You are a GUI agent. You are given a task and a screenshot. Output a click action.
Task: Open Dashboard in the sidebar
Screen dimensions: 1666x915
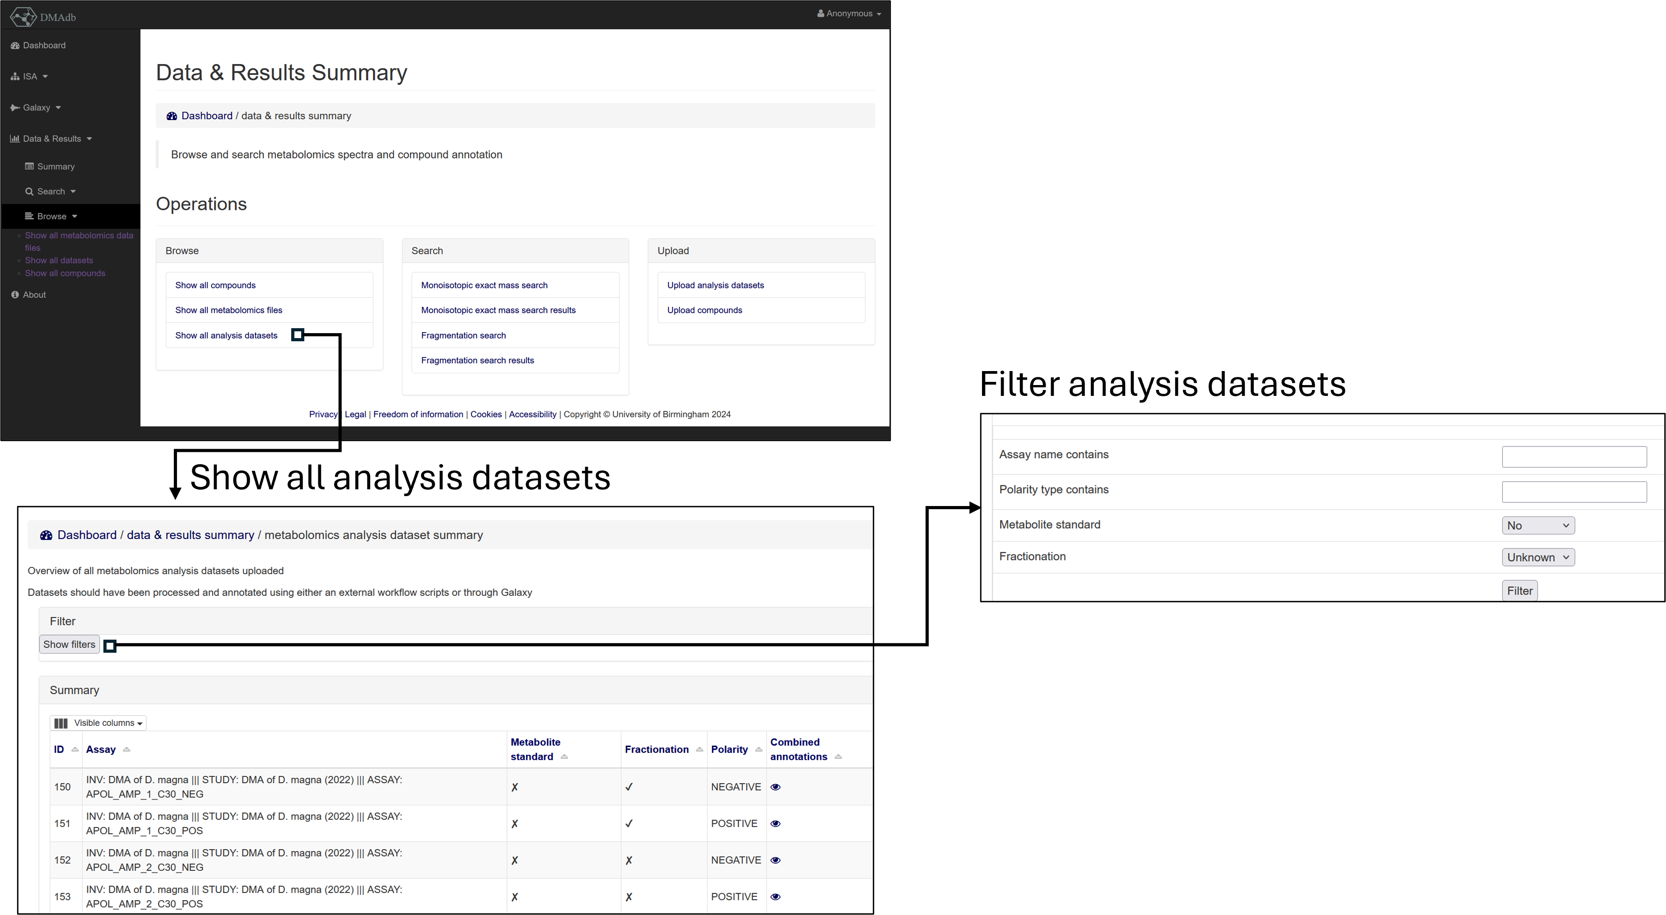[x=38, y=45]
